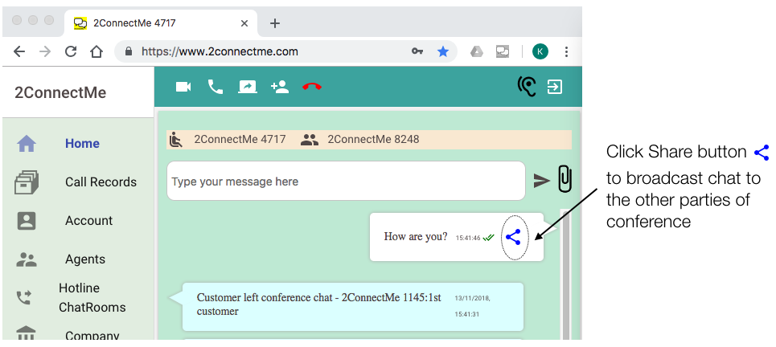
Task: Click the exit door icon in header
Action: pos(554,87)
